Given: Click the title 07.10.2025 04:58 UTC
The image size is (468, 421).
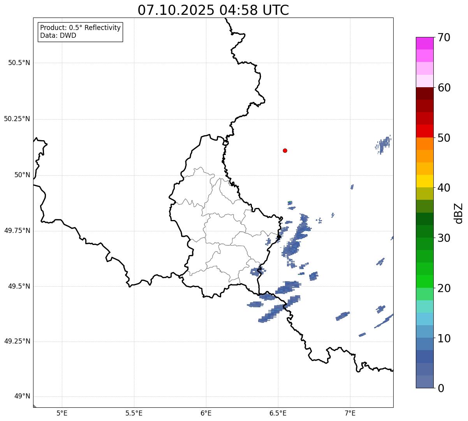Looking at the screenshot, I should 213,10.
